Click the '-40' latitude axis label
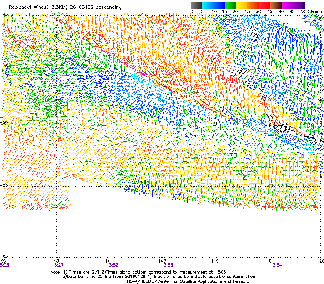 coord(4,14)
